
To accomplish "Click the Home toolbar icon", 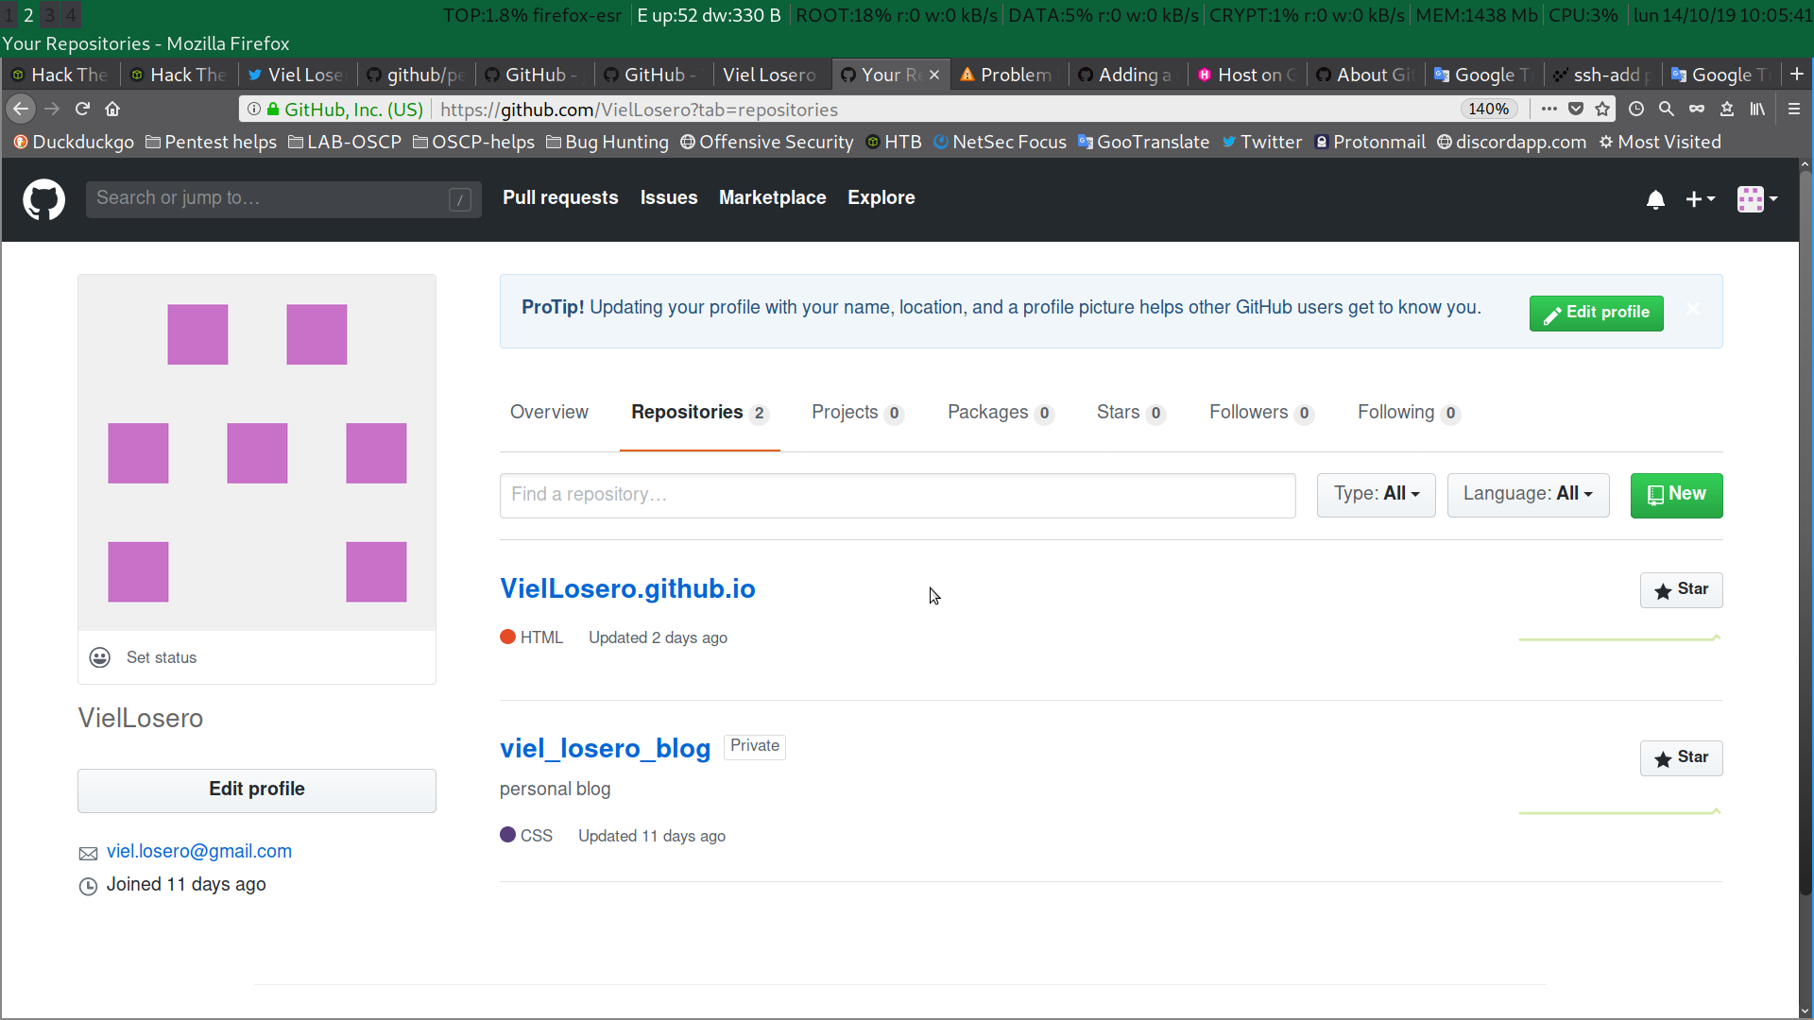I will click(112, 110).
